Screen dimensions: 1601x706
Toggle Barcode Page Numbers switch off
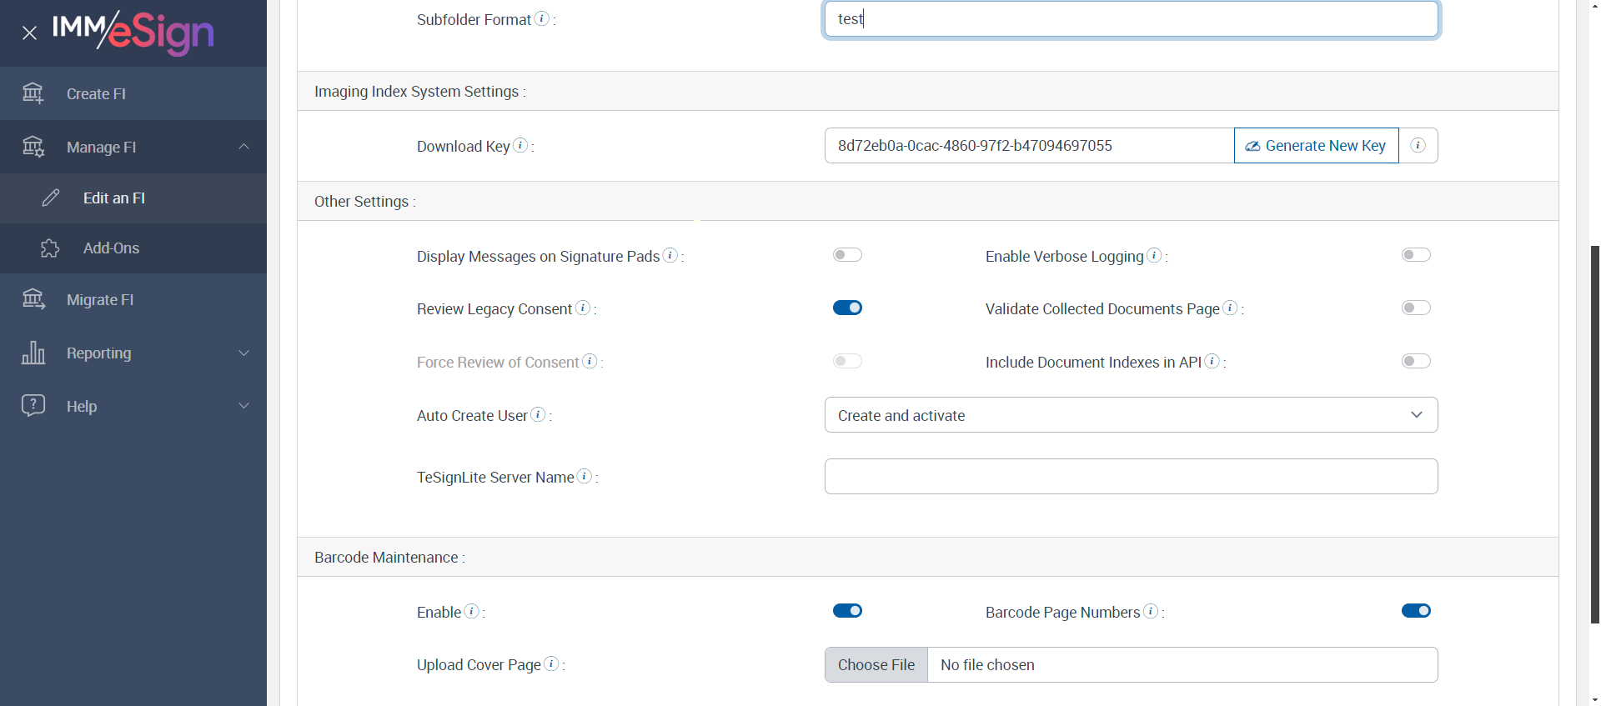[1416, 611]
